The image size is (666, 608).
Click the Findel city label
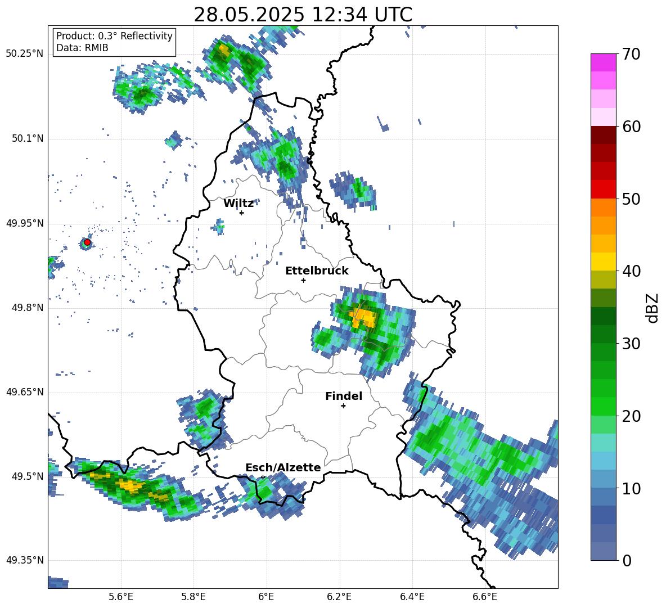click(x=344, y=396)
